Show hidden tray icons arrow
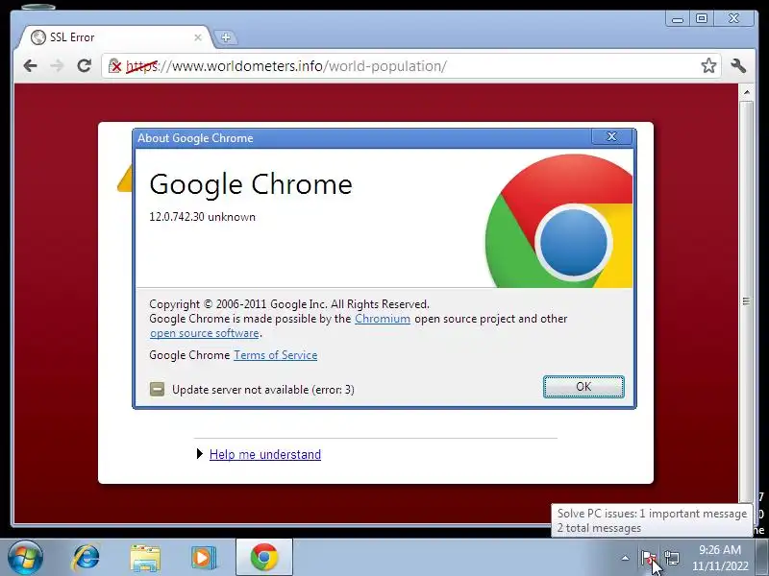 pos(625,558)
